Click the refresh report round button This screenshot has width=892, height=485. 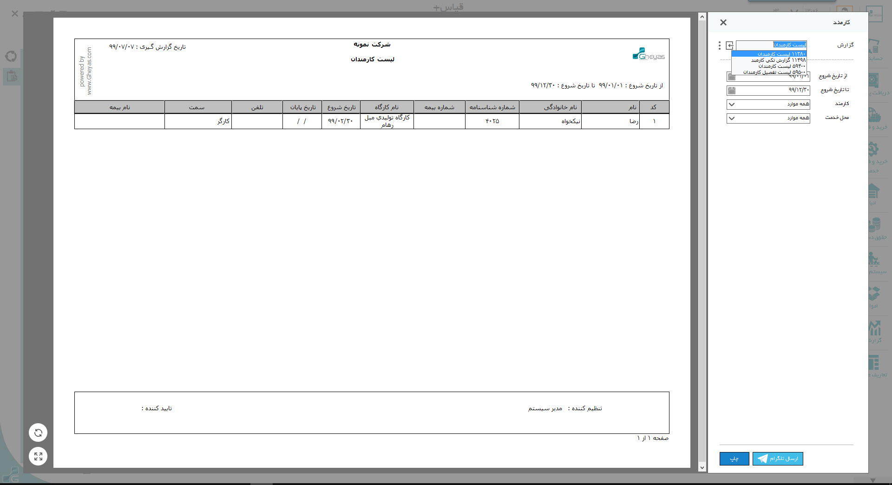(38, 433)
